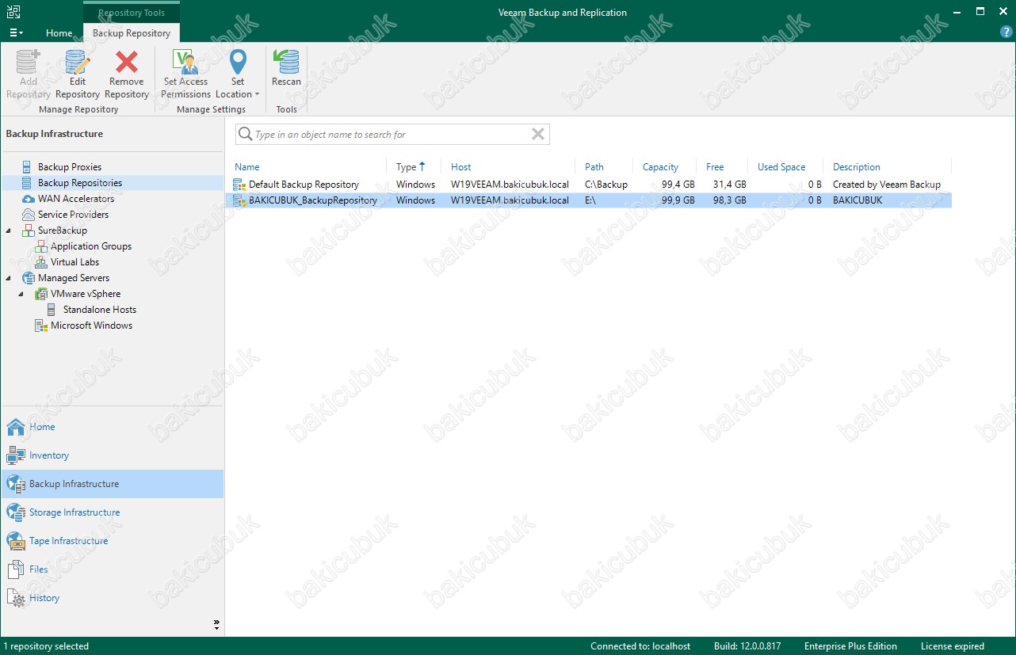The height and width of the screenshot is (655, 1016).
Task: Open WAN Accelerators node
Action: 76,199
